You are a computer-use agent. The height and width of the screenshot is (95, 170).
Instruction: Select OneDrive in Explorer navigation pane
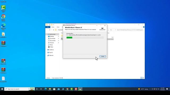[x=51, y=50]
